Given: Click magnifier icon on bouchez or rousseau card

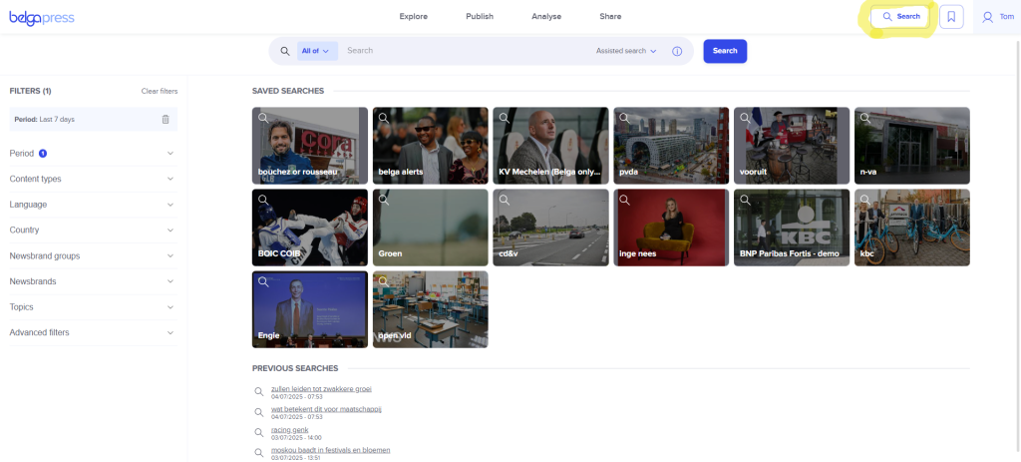Looking at the screenshot, I should 263,118.
